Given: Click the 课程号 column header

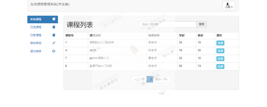Looking at the screenshot, I should click(69, 35).
